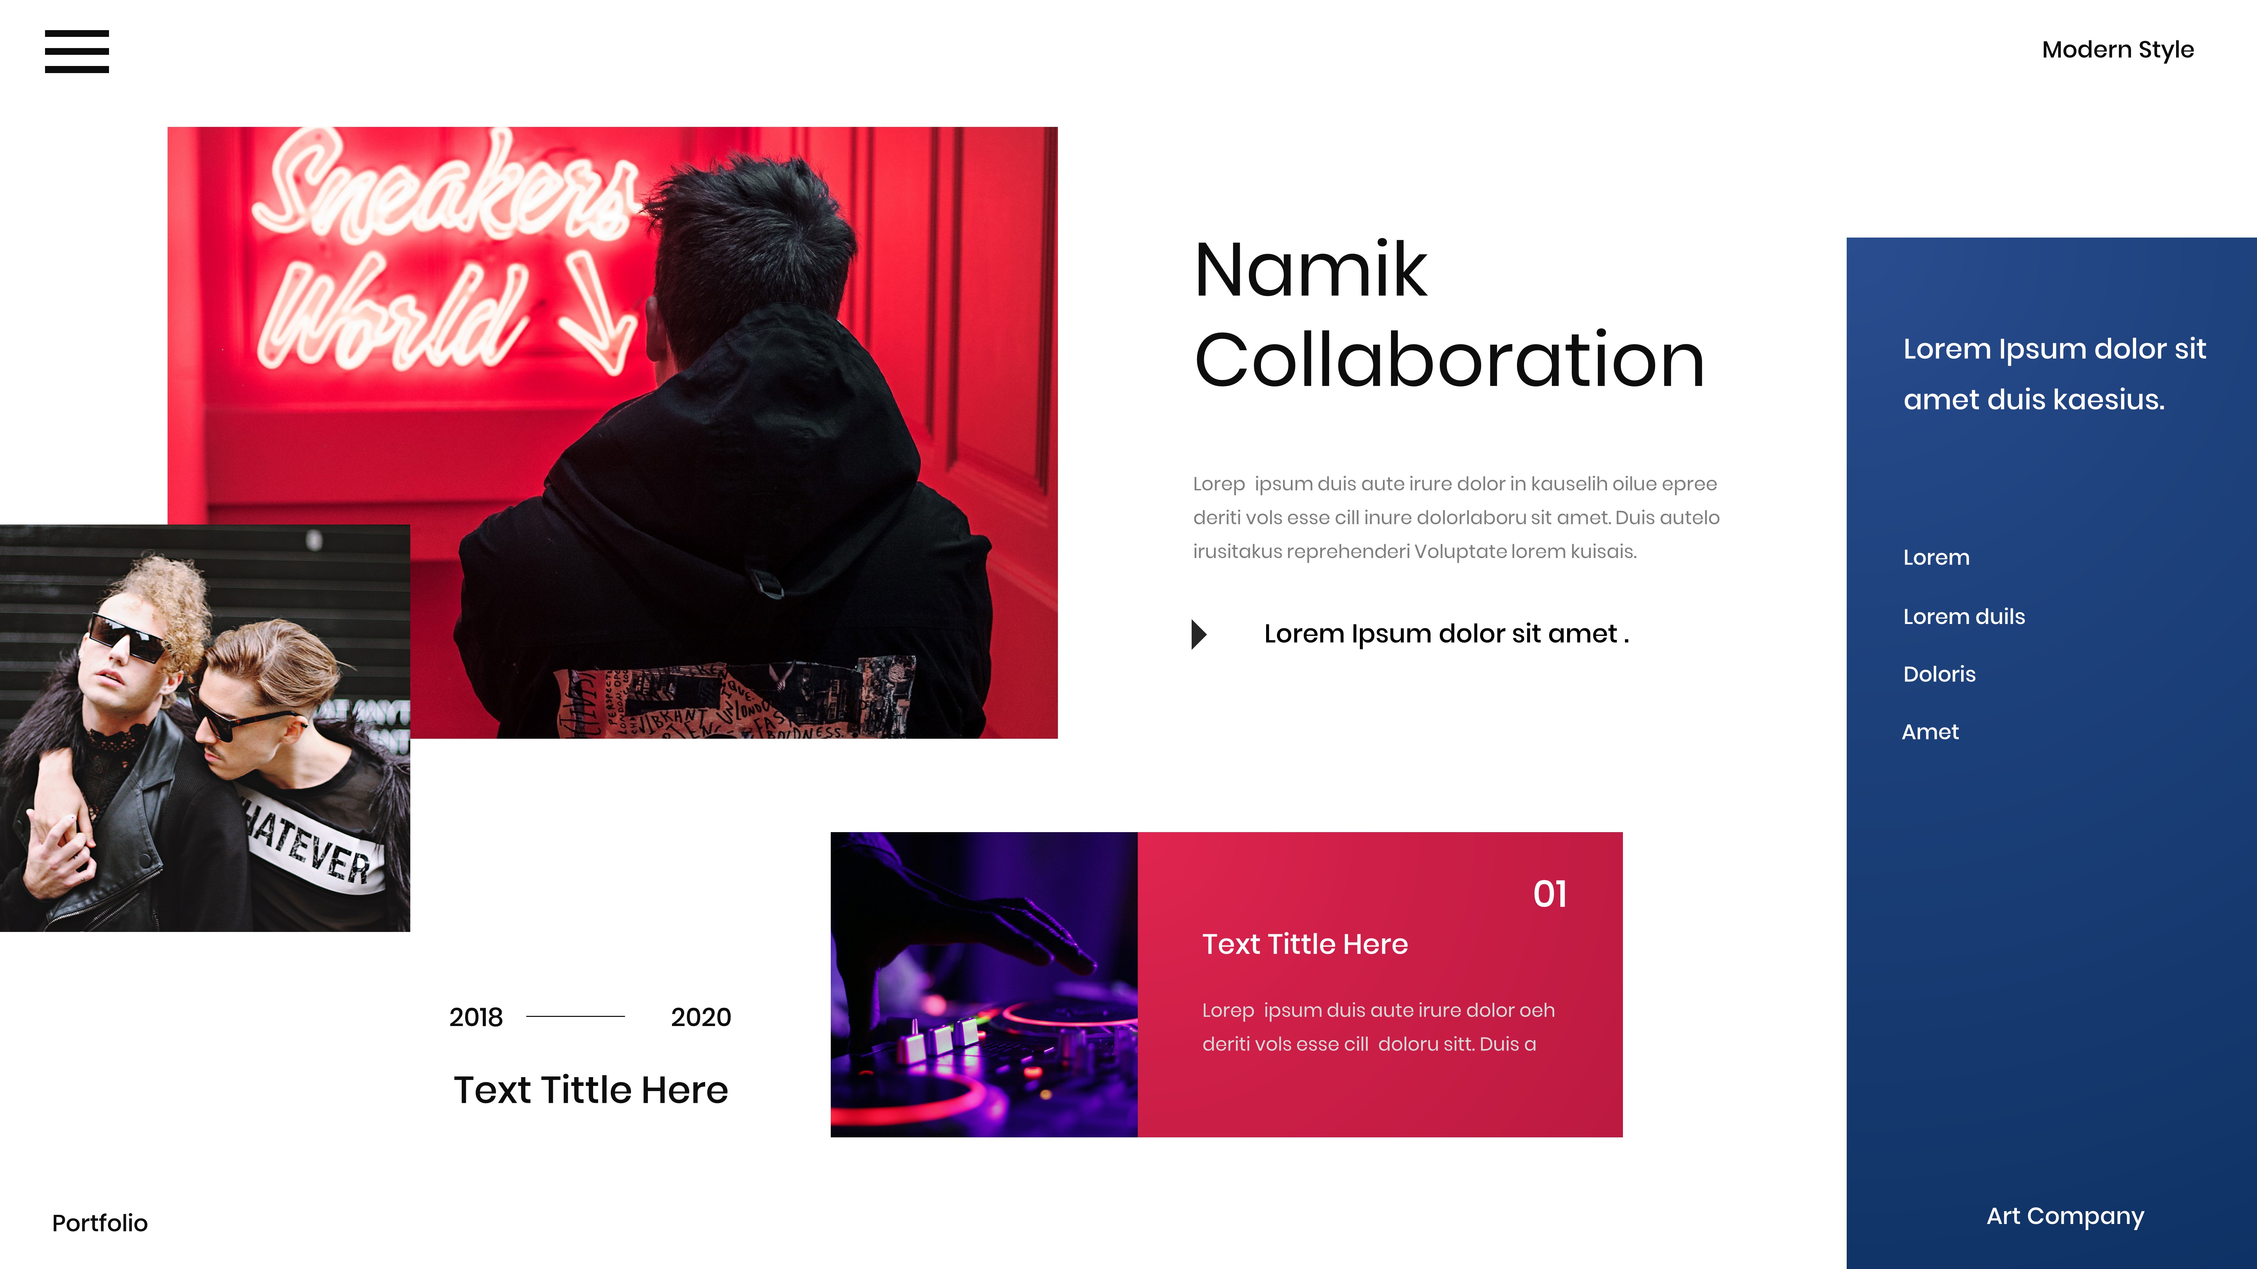The height and width of the screenshot is (1269, 2257).
Task: Select the red card Text Tittle Here
Action: pos(1305,944)
